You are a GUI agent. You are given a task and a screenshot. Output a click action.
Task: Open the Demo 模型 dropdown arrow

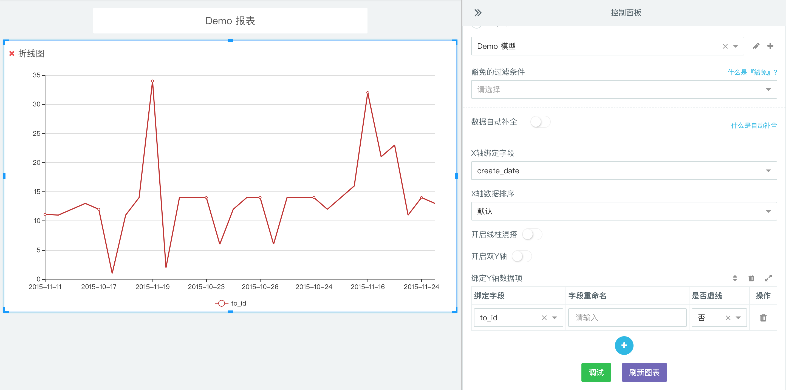[x=735, y=46]
